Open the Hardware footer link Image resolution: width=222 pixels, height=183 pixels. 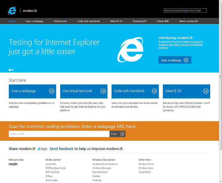pos(97,180)
